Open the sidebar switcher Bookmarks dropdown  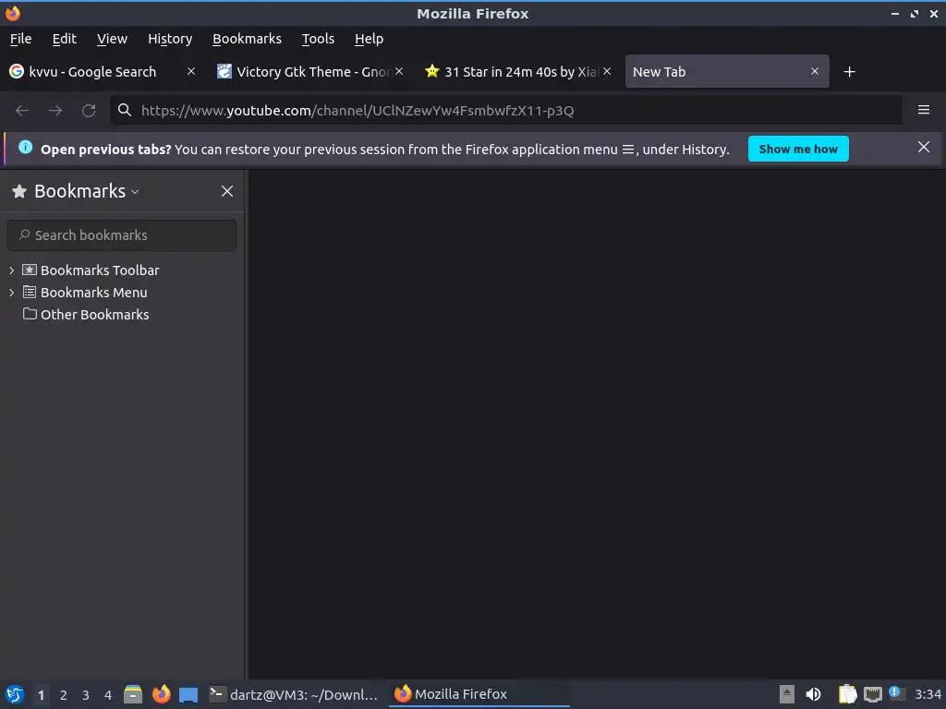pyautogui.click(x=87, y=191)
